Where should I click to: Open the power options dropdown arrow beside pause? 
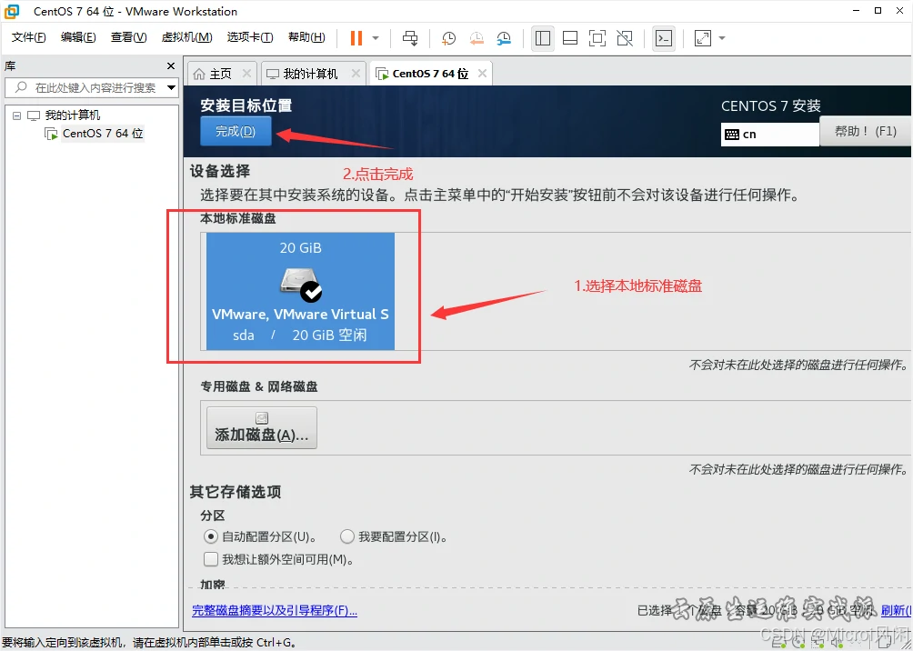click(376, 38)
